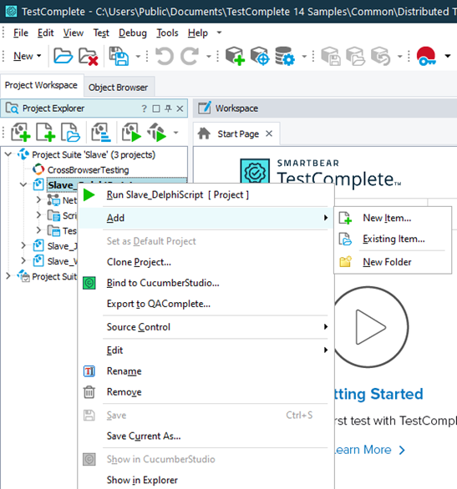Click the Rename TI icon in context menu
457x489 pixels.
(x=89, y=371)
